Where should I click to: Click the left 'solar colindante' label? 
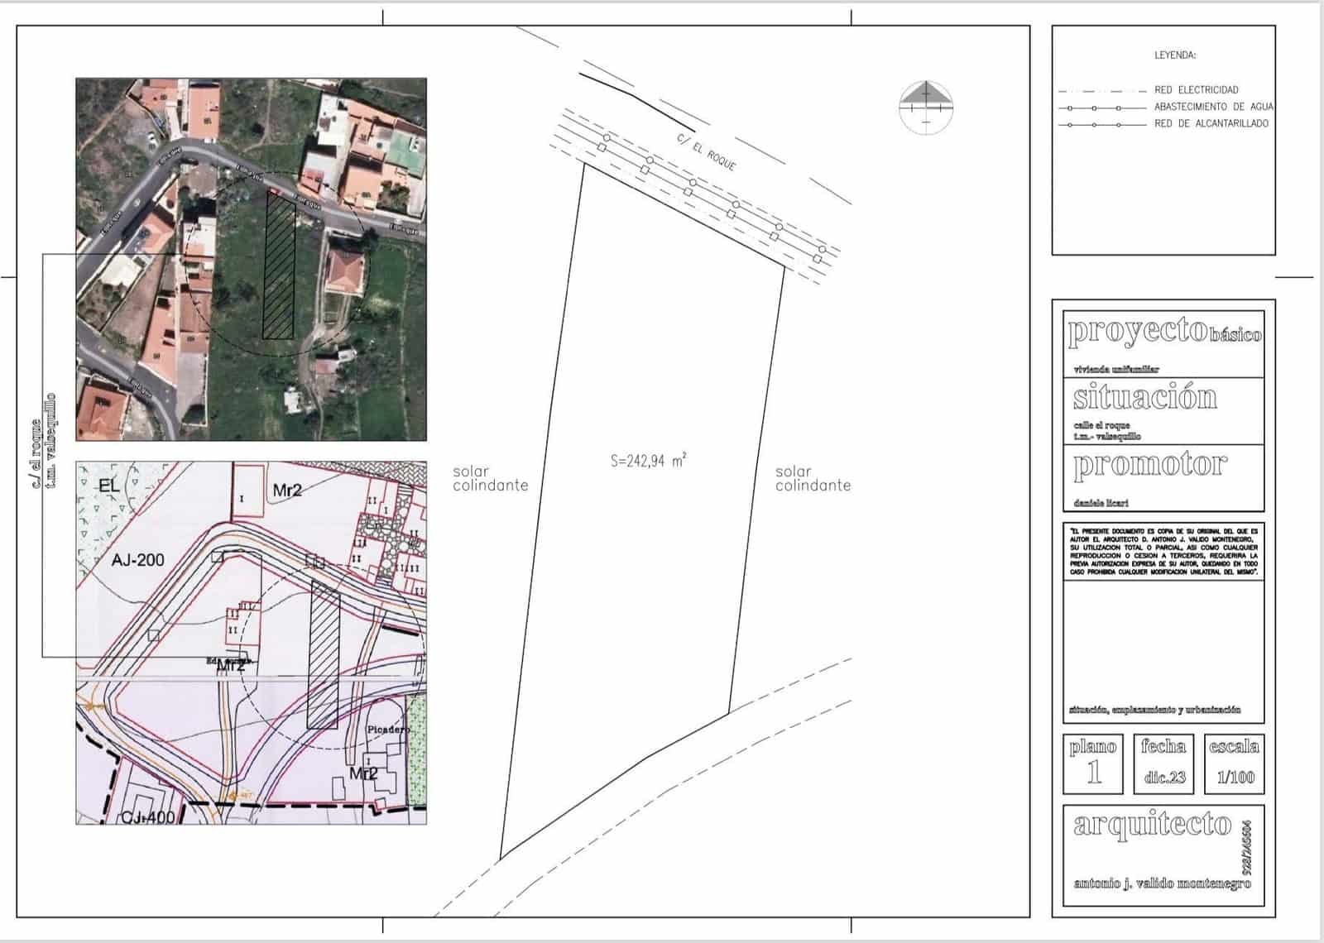pyautogui.click(x=490, y=478)
